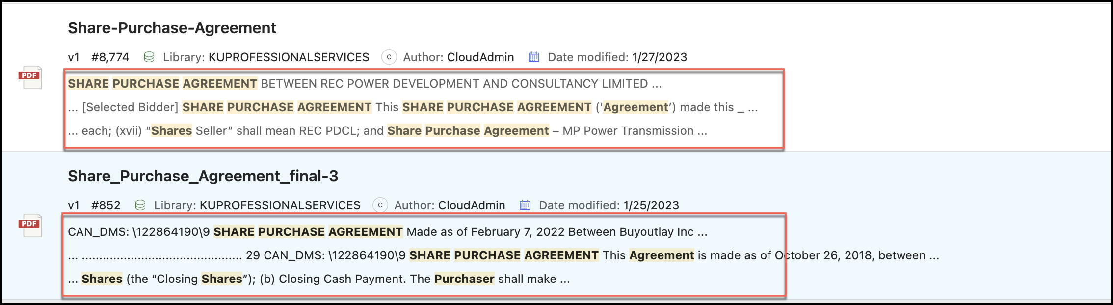Click document number #852

106,205
